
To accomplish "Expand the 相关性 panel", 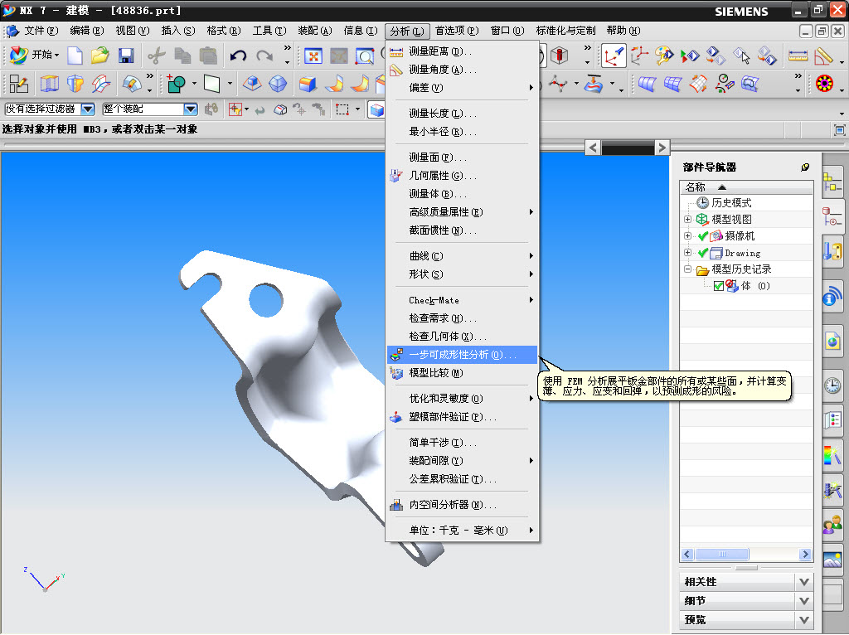I will (804, 582).
